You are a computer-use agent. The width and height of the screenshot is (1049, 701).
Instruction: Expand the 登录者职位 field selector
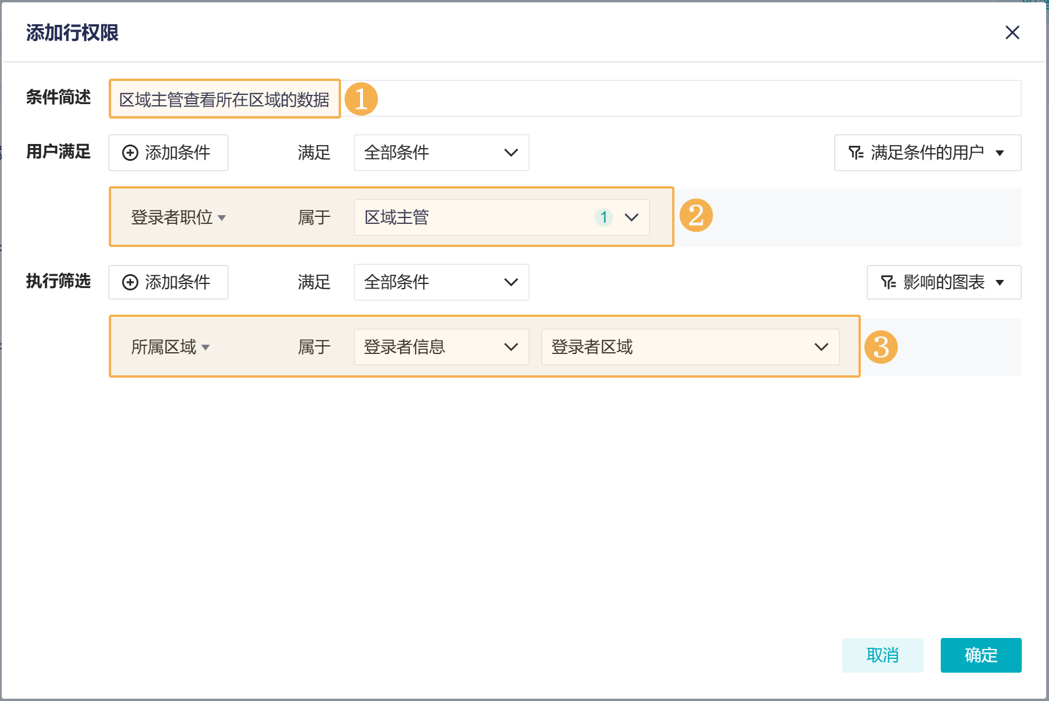[178, 217]
